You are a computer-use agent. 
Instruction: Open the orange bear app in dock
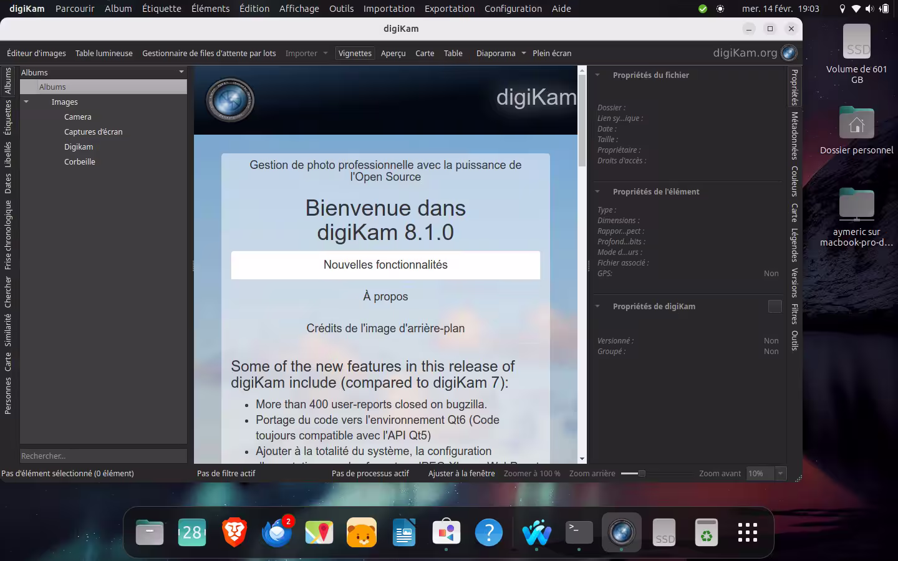pyautogui.click(x=362, y=532)
